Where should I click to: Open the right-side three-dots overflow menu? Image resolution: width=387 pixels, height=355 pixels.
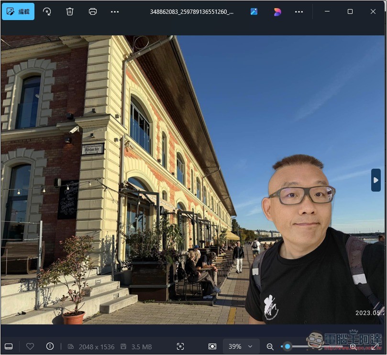pyautogui.click(x=299, y=11)
